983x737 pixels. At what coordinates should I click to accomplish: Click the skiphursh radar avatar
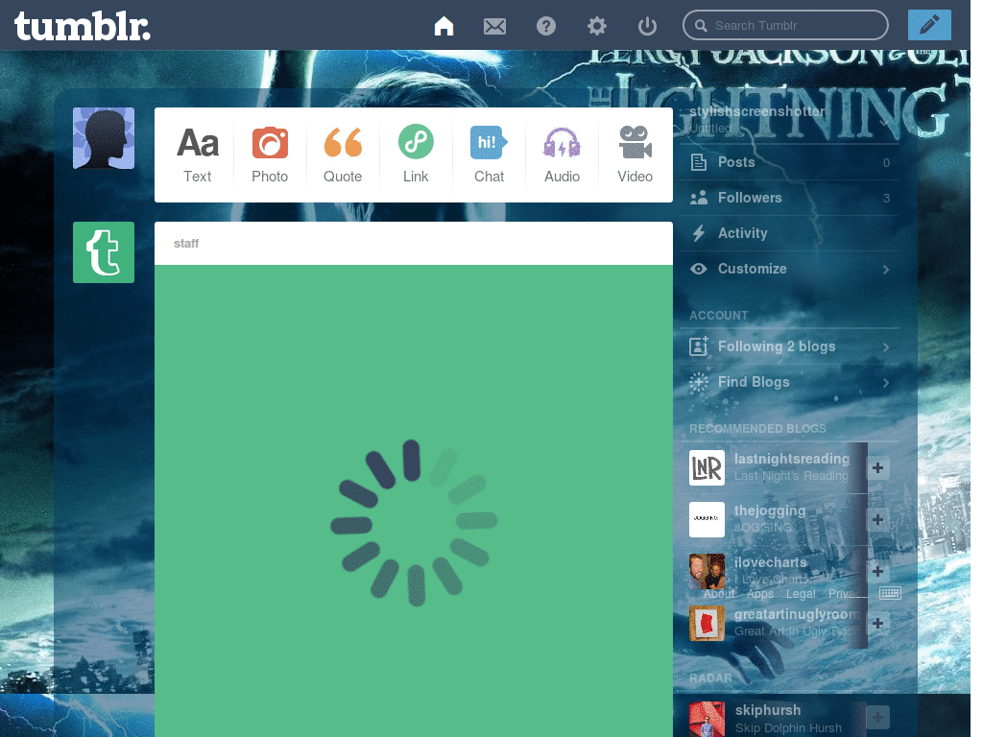[707, 719]
